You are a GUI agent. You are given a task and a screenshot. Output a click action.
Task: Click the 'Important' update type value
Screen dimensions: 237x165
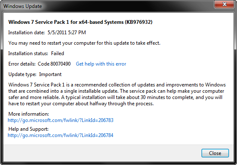point(50,74)
